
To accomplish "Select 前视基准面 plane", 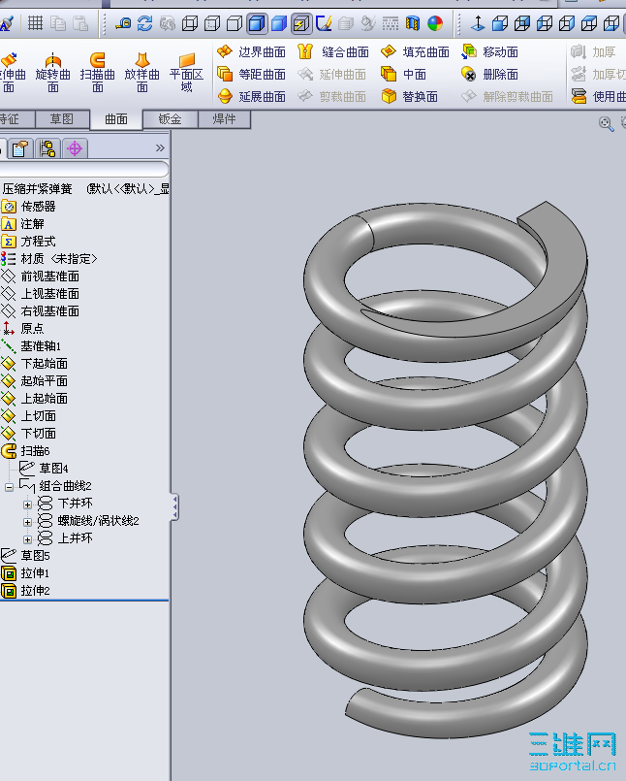I will coord(40,277).
